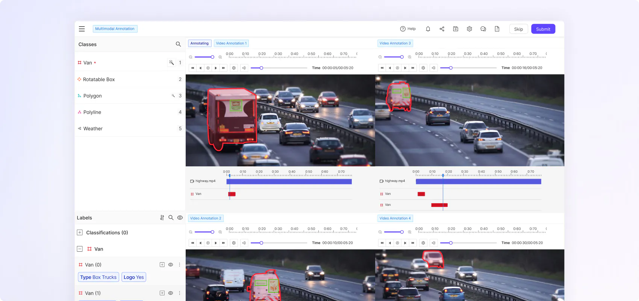This screenshot has height=301, width=639.
Task: Click the Submit button
Action: (x=543, y=29)
